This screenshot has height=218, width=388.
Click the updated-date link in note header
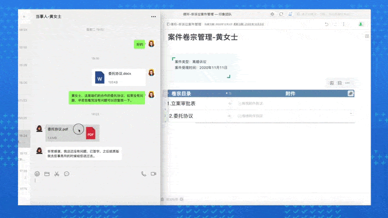coord(249,24)
